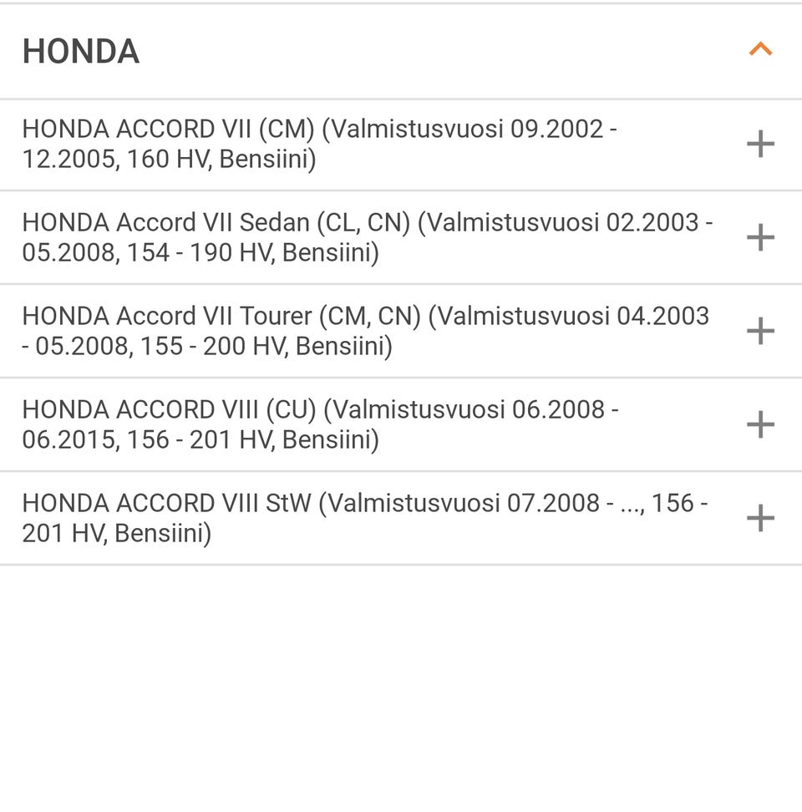
Task: Choose HONDA ACCORD VIII StW entry text
Action: pyautogui.click(x=166, y=504)
